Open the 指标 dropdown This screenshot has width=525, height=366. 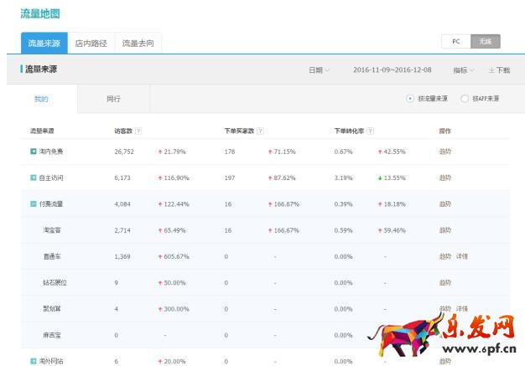pyautogui.click(x=464, y=70)
